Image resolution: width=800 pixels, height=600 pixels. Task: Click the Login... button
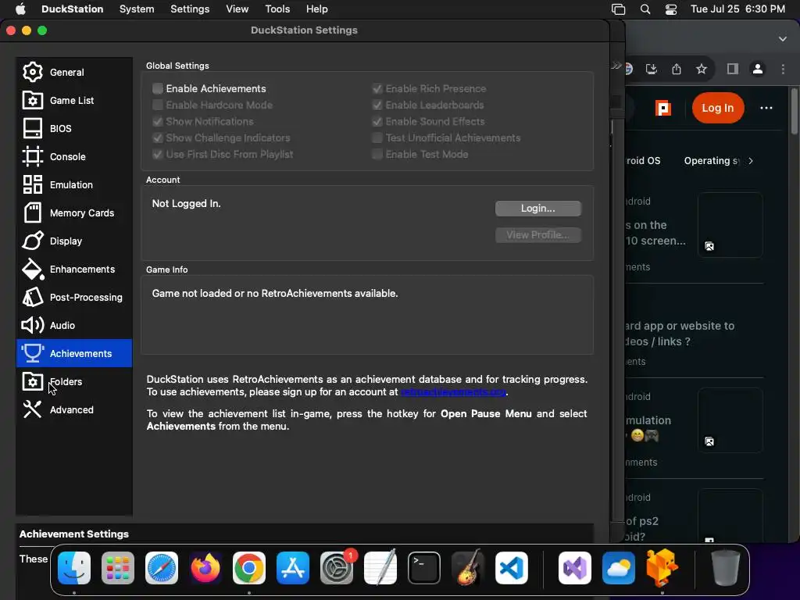(538, 208)
